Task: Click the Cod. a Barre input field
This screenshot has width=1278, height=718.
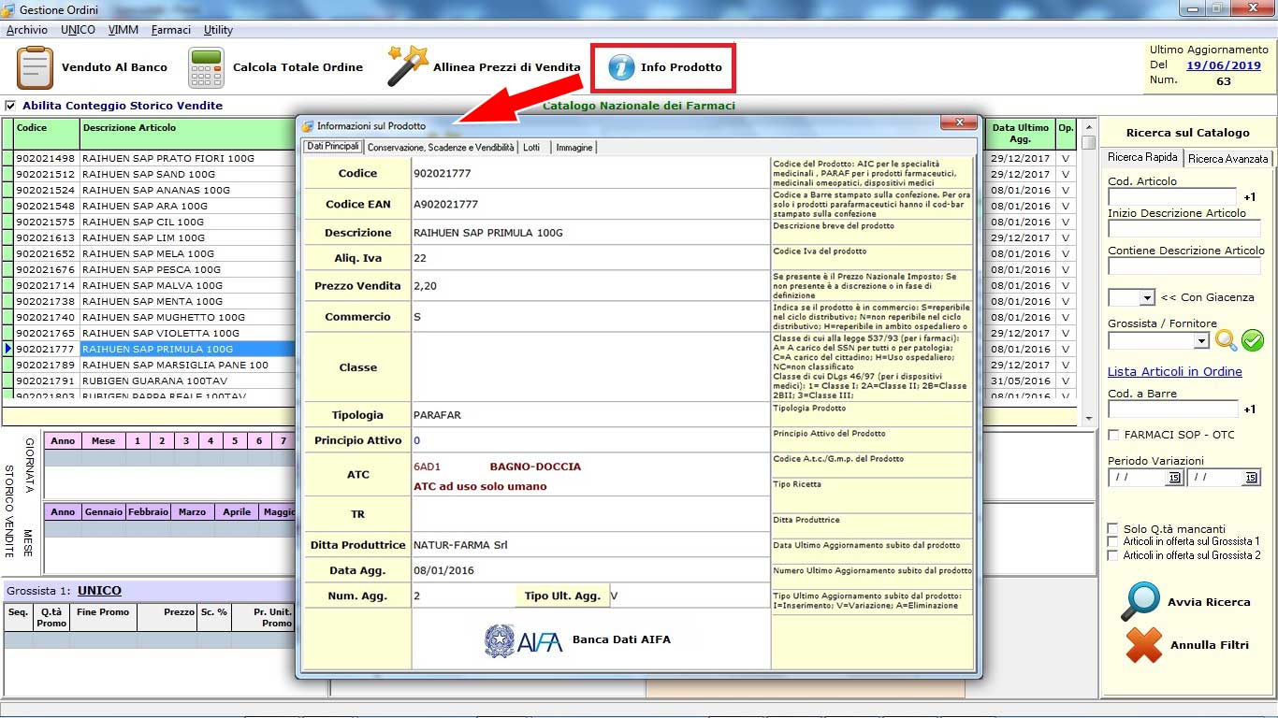Action: (x=1172, y=409)
